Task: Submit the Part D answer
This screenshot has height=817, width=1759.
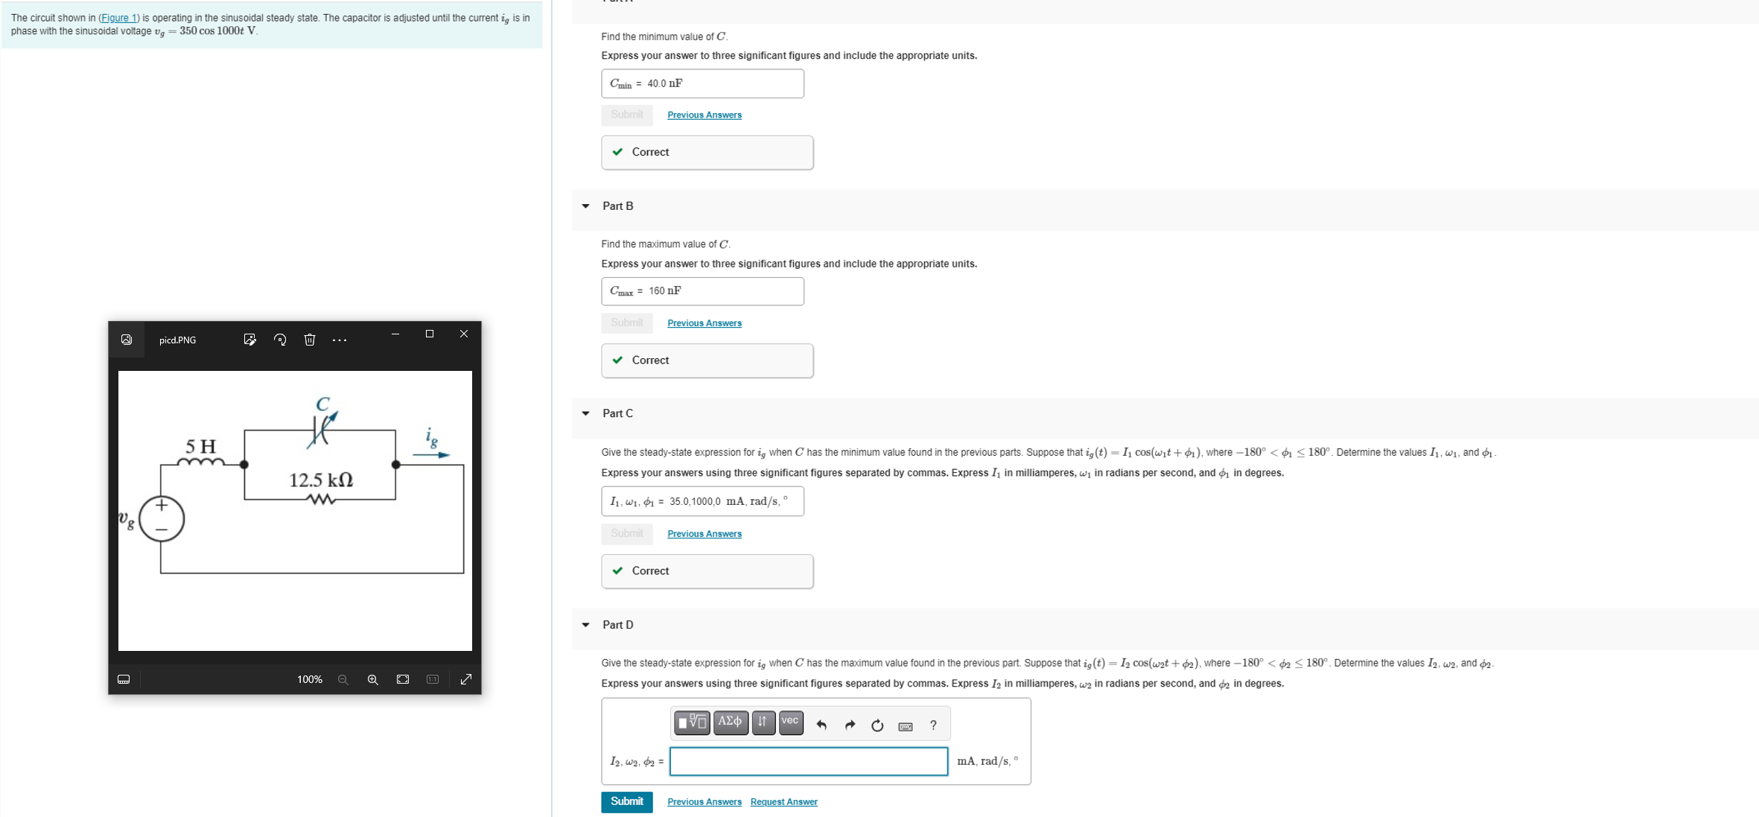Action: click(x=626, y=801)
